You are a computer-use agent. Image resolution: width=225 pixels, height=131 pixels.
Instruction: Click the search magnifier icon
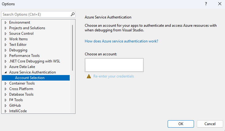[x=72, y=14]
